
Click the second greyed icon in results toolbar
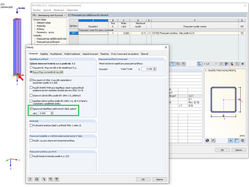pos(178,64)
